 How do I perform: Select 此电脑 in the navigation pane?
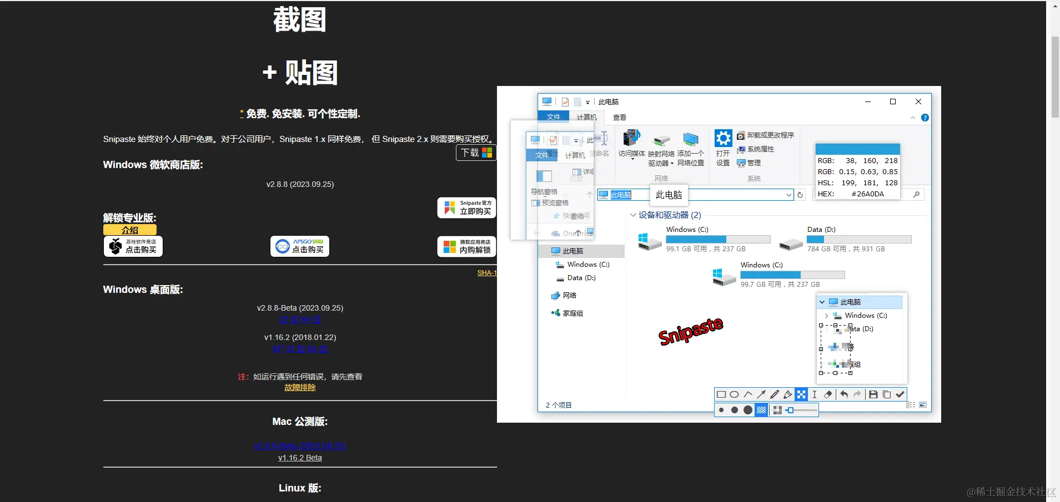tap(581, 251)
